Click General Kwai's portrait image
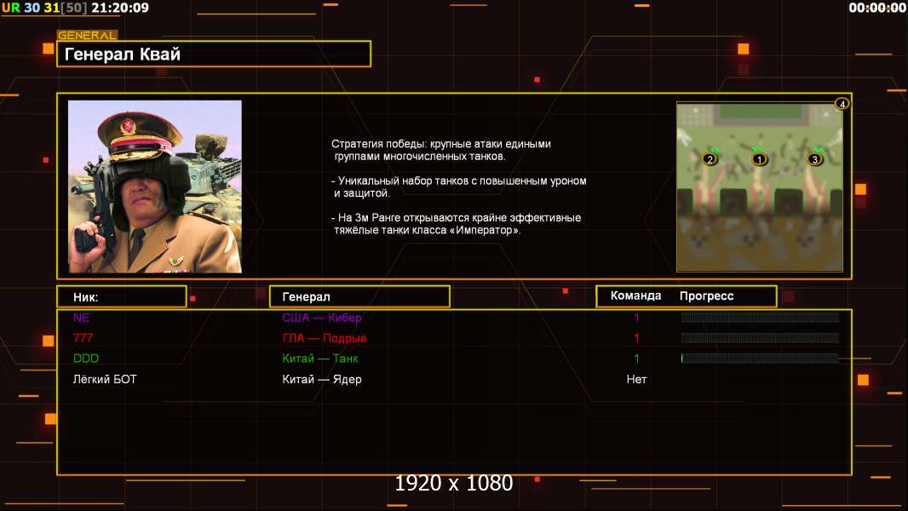This screenshot has width=908, height=511. click(x=155, y=187)
